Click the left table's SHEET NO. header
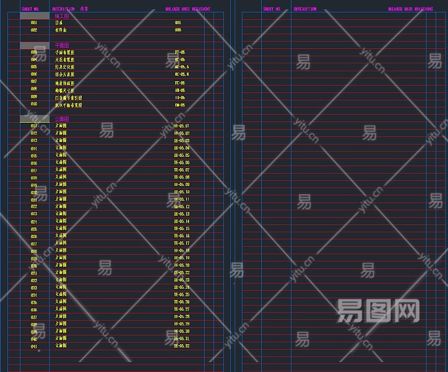Screen dimensions: 448x372 coord(30,9)
